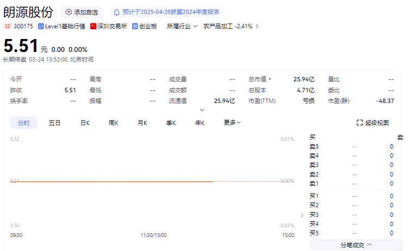Switch to the 五日 chart tab
The height and width of the screenshot is (251, 408).
point(54,123)
